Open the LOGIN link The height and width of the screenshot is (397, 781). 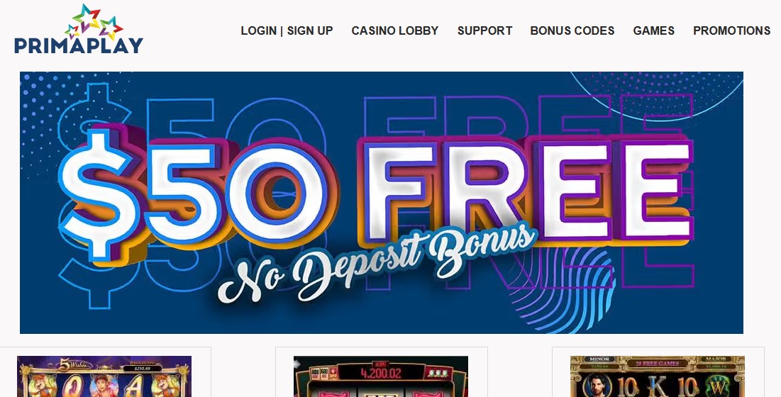click(258, 30)
